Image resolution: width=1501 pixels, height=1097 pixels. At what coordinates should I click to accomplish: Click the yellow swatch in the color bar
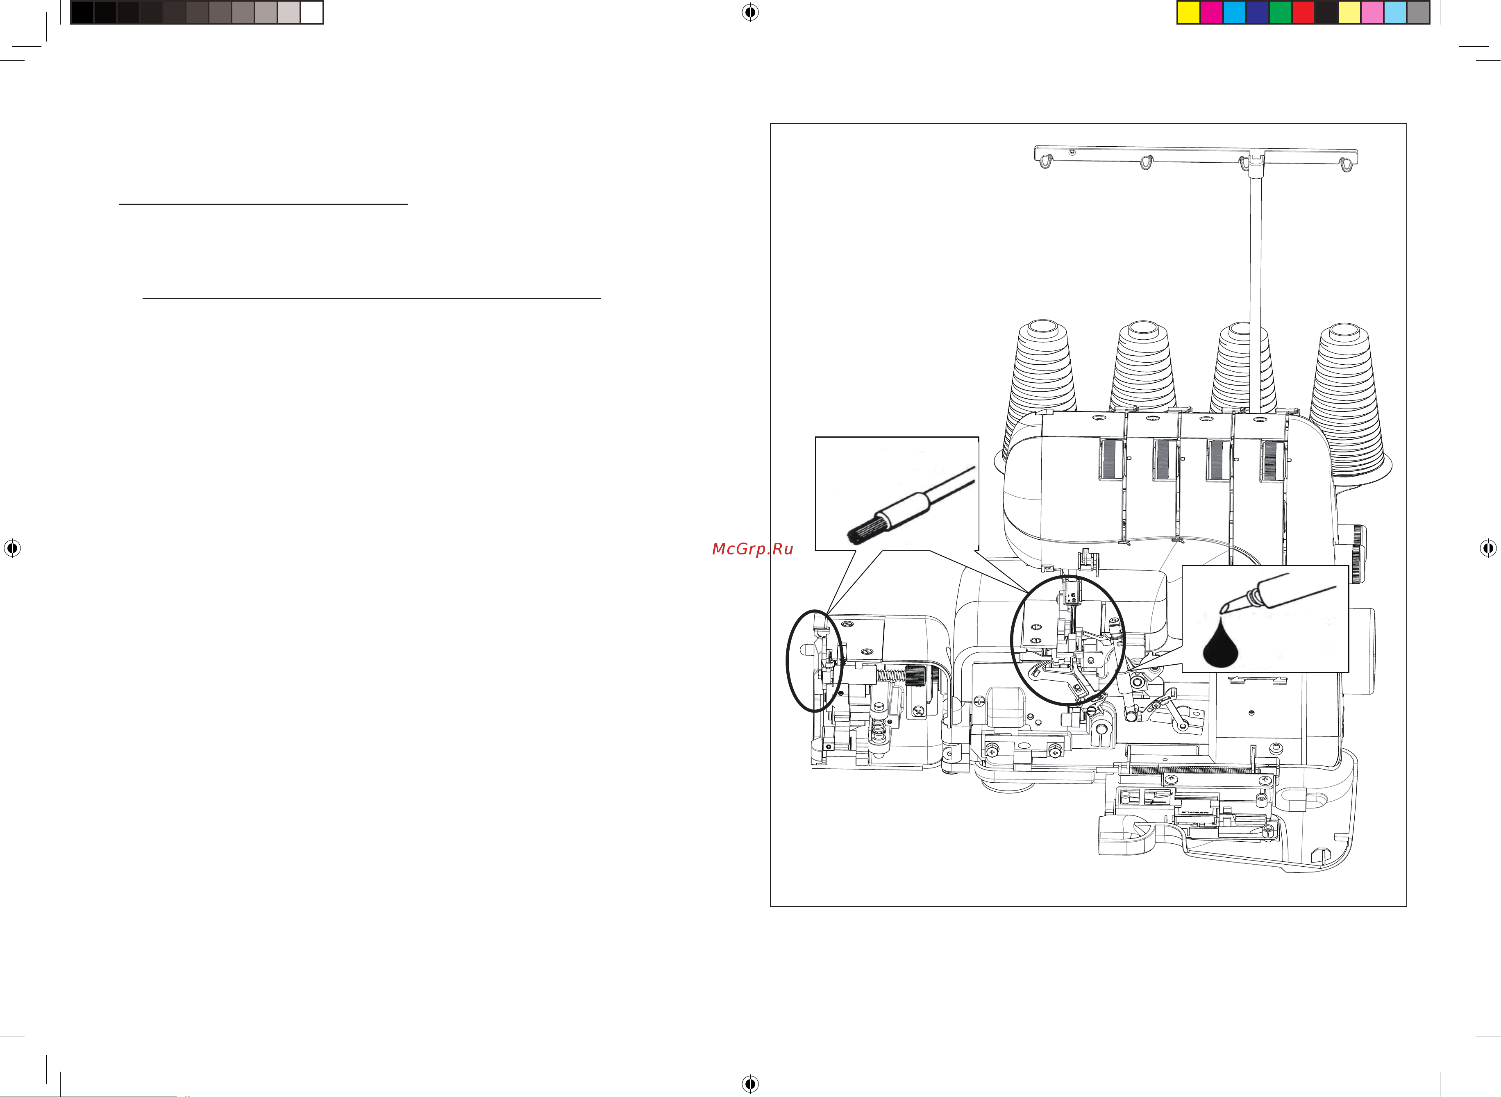point(1188,13)
